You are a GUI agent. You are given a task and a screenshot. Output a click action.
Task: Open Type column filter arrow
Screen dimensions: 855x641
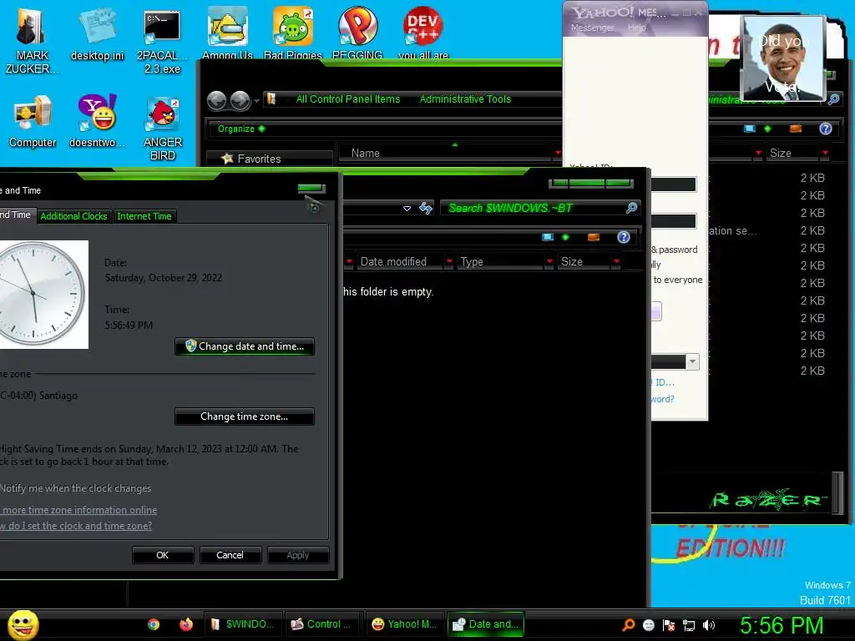point(549,261)
